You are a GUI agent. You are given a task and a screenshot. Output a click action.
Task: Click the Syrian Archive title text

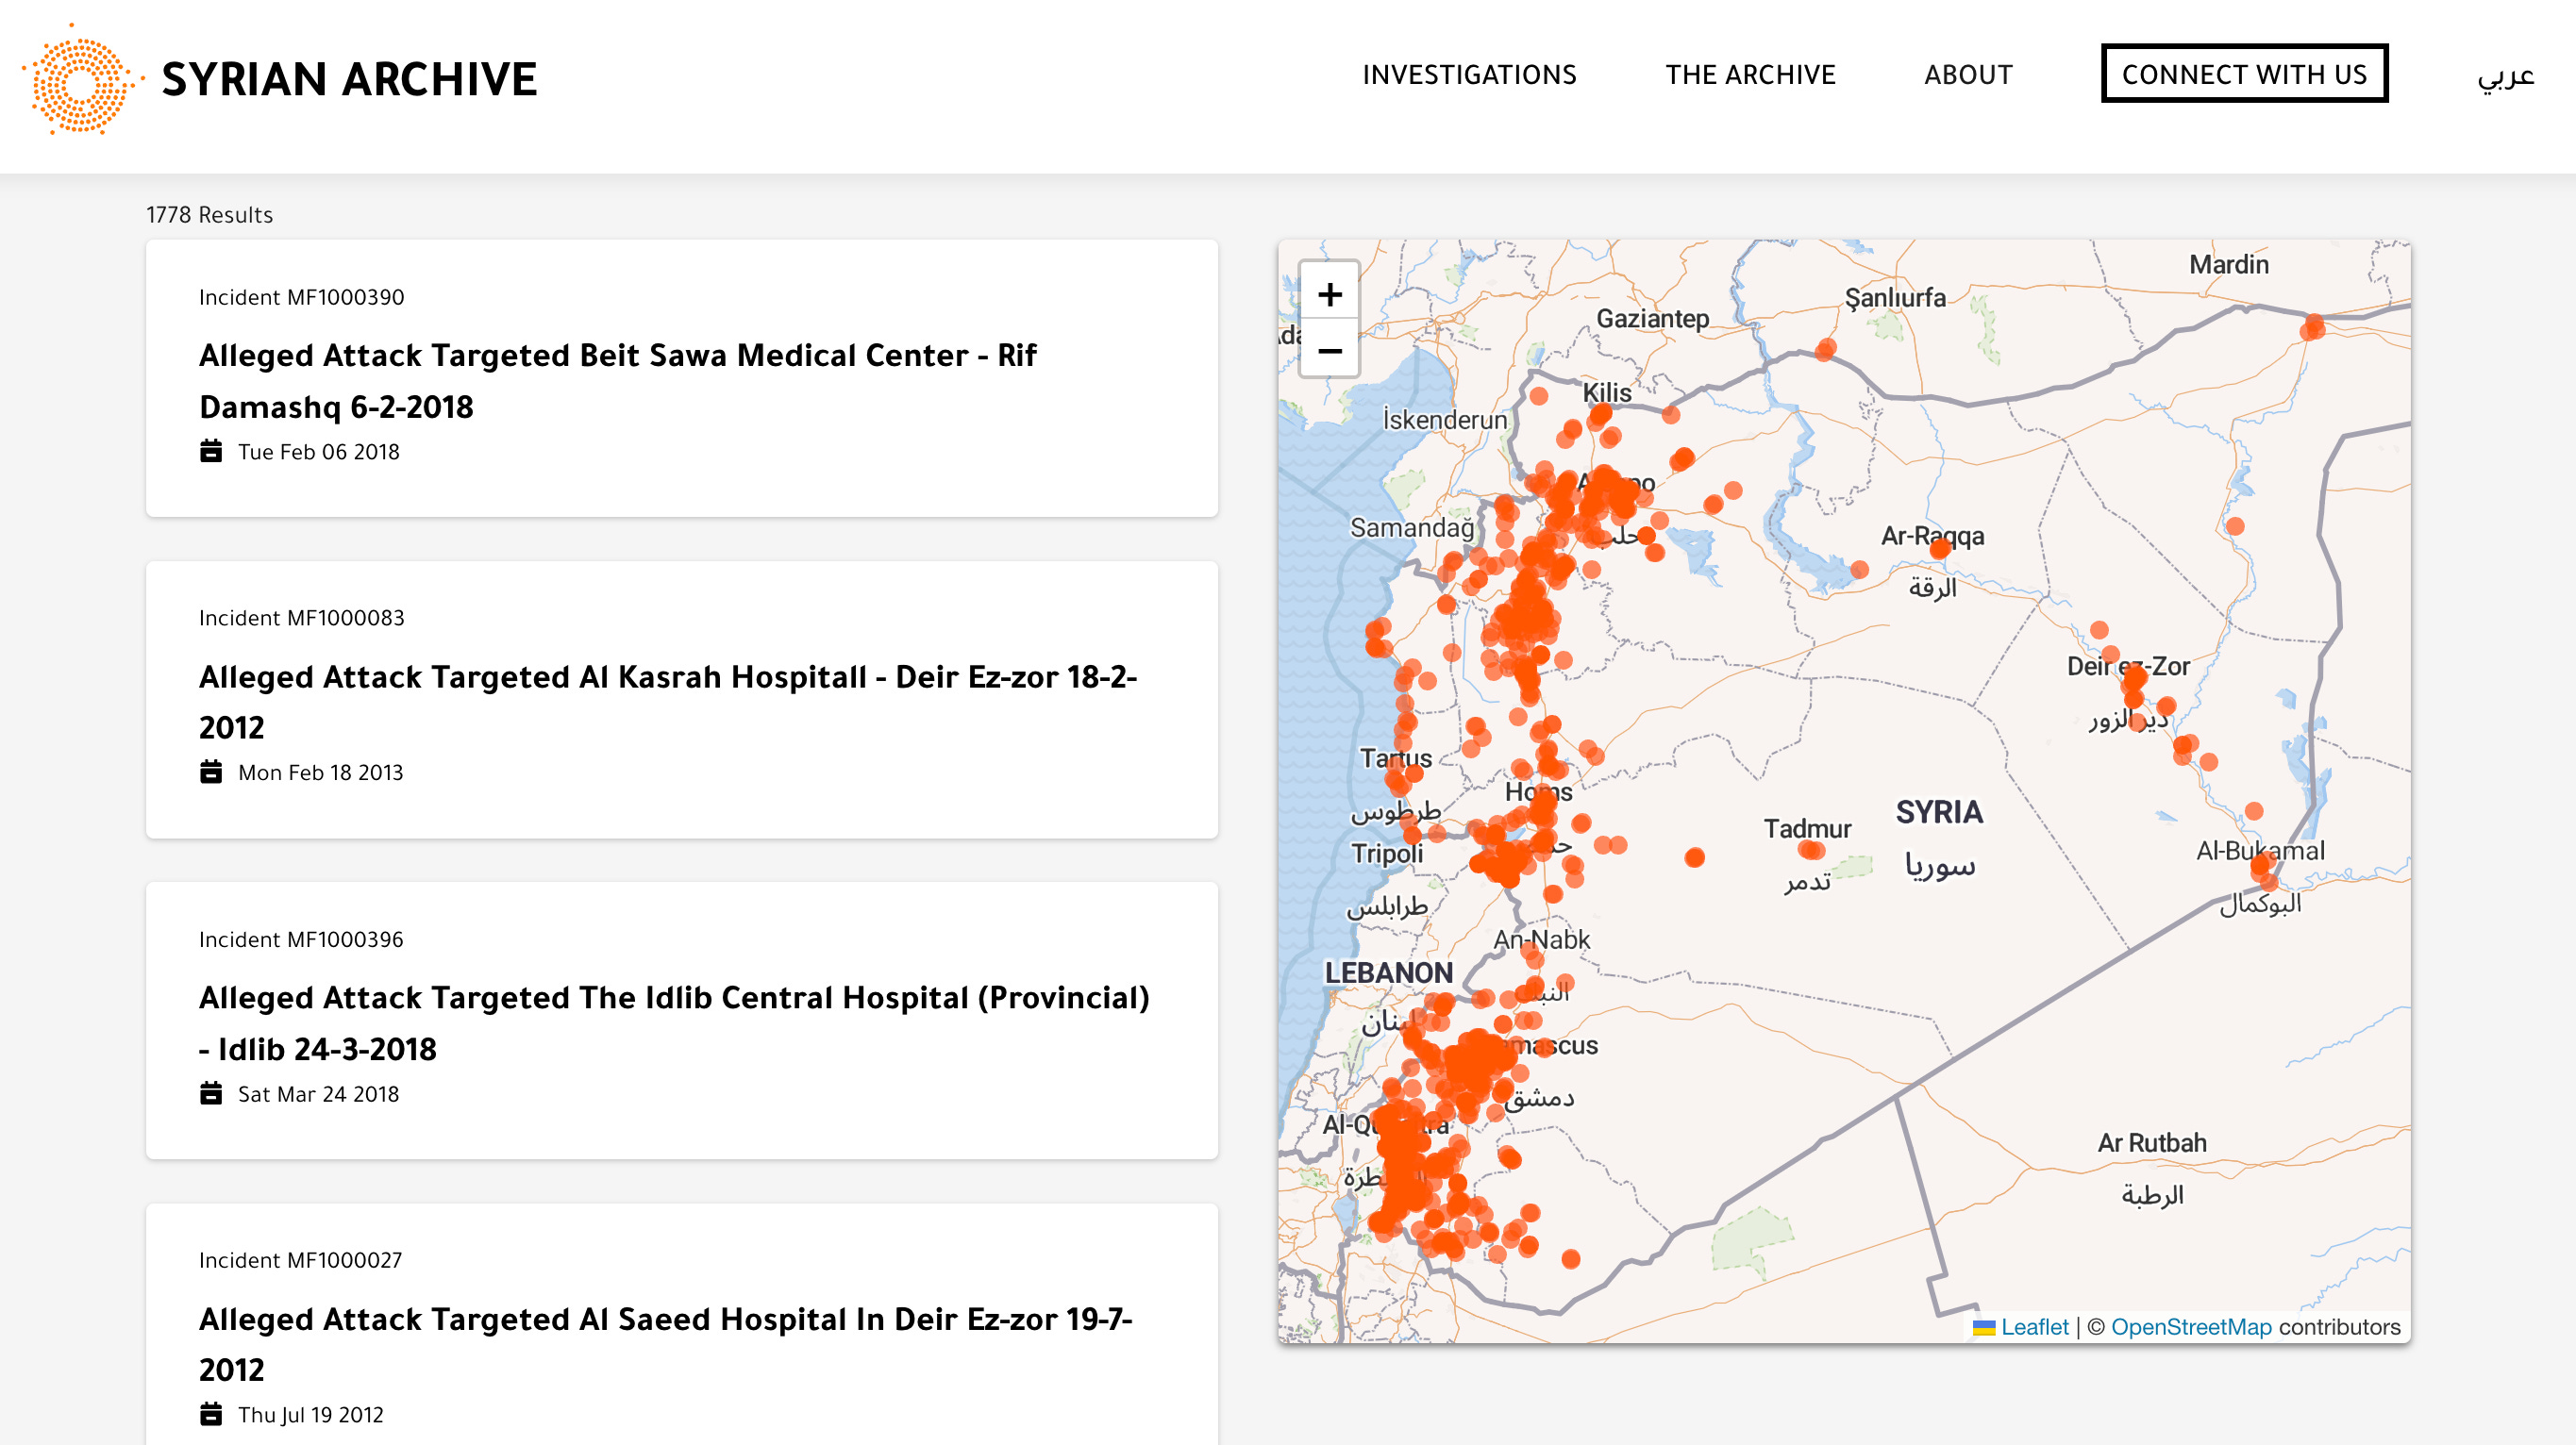349,80
